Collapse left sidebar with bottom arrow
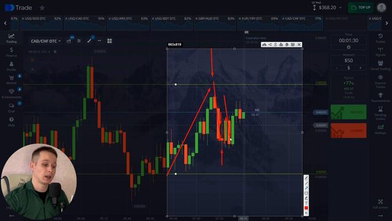Viewport: 392px width, 221px height. point(11,215)
